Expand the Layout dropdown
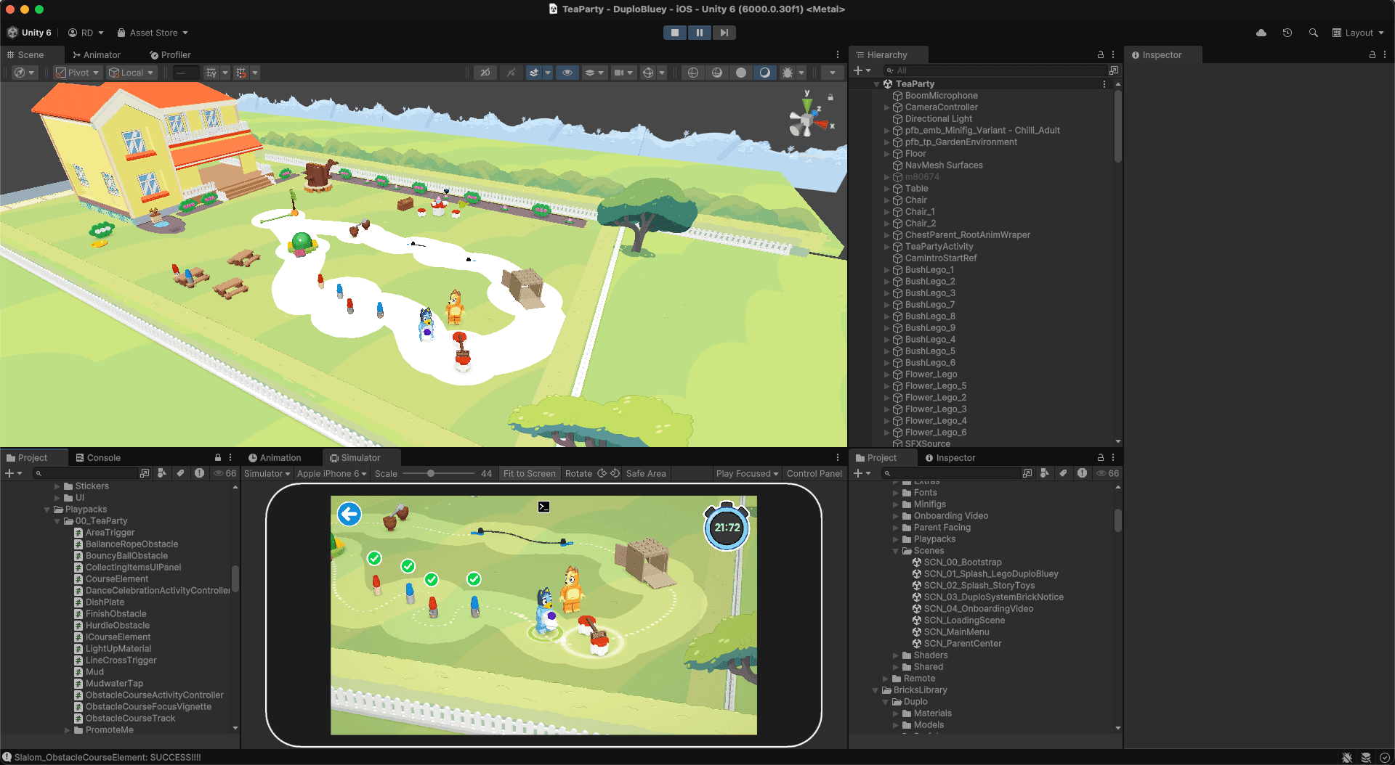Image resolution: width=1395 pixels, height=765 pixels. click(x=1358, y=33)
